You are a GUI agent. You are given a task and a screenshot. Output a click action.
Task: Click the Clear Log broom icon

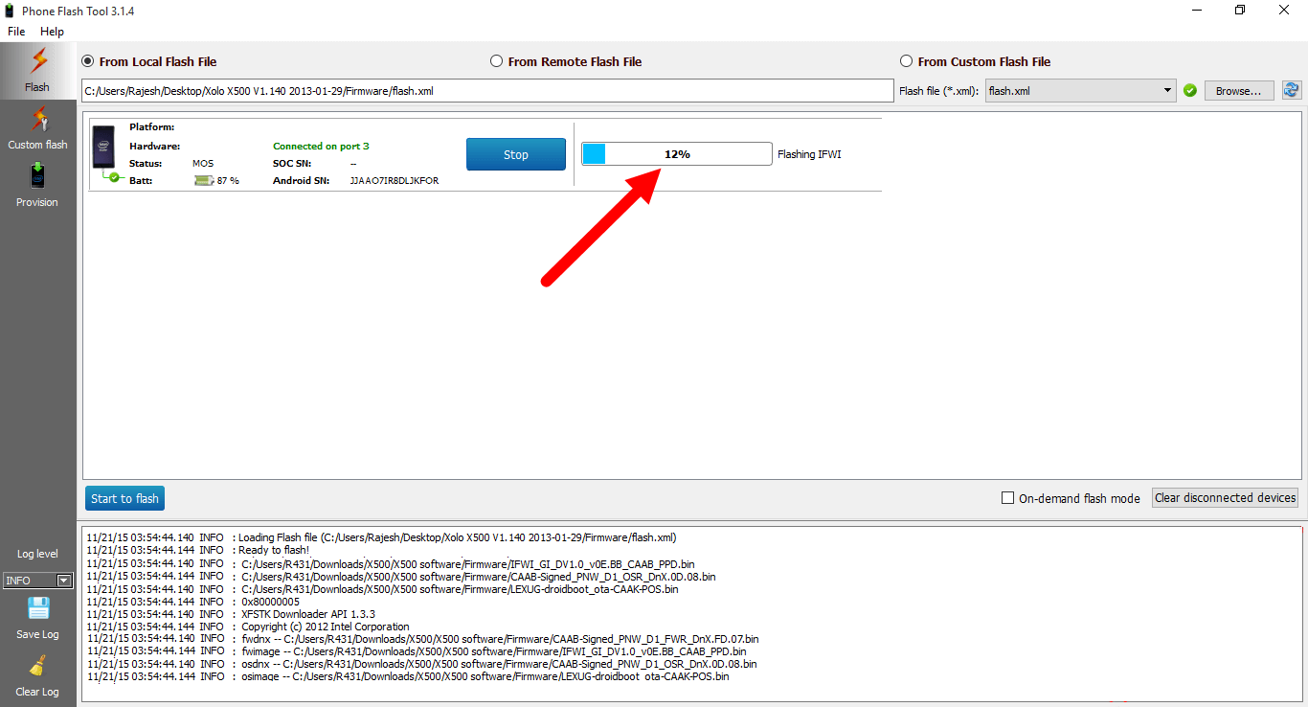tap(37, 667)
